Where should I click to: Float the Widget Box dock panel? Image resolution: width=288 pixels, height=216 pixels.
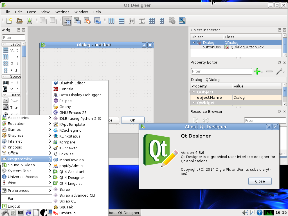point(19,30)
